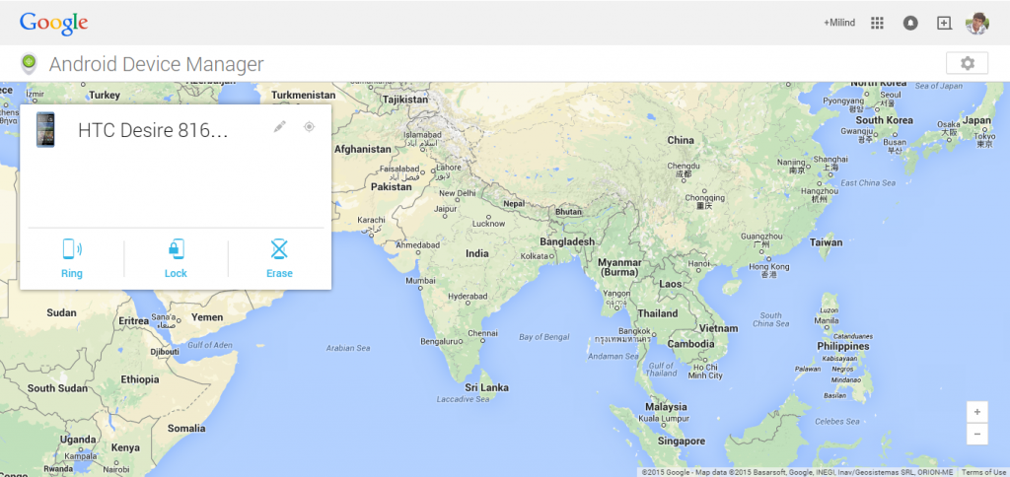
Task: Click the HTC phone thumbnail
Action: [x=45, y=130]
